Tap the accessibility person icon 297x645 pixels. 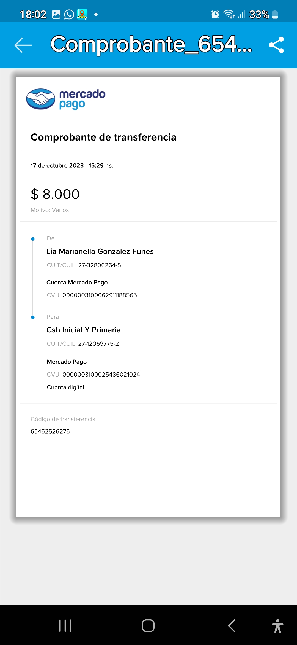(x=277, y=625)
